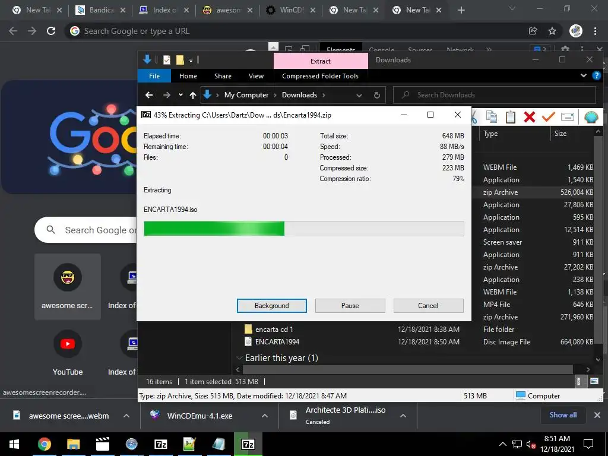Screen dimensions: 608x456
Task: Click the muted volume tray icon
Action: point(531,444)
